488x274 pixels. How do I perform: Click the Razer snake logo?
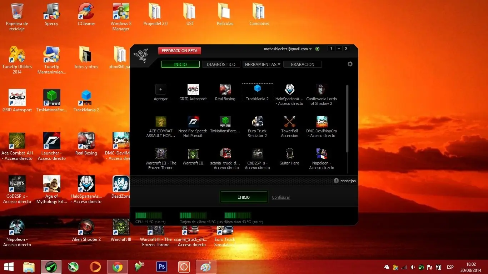(x=141, y=56)
